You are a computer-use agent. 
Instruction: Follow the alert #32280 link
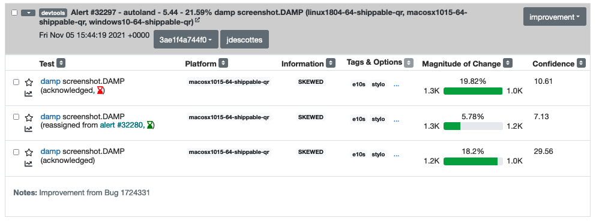pyautogui.click(x=122, y=126)
